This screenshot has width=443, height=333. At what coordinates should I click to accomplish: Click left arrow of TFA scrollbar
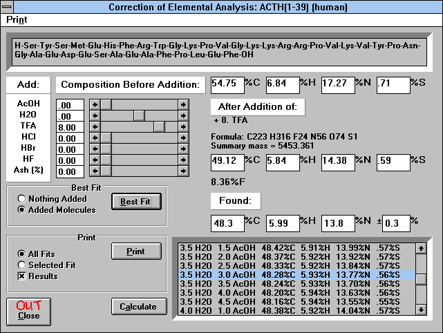click(95, 127)
